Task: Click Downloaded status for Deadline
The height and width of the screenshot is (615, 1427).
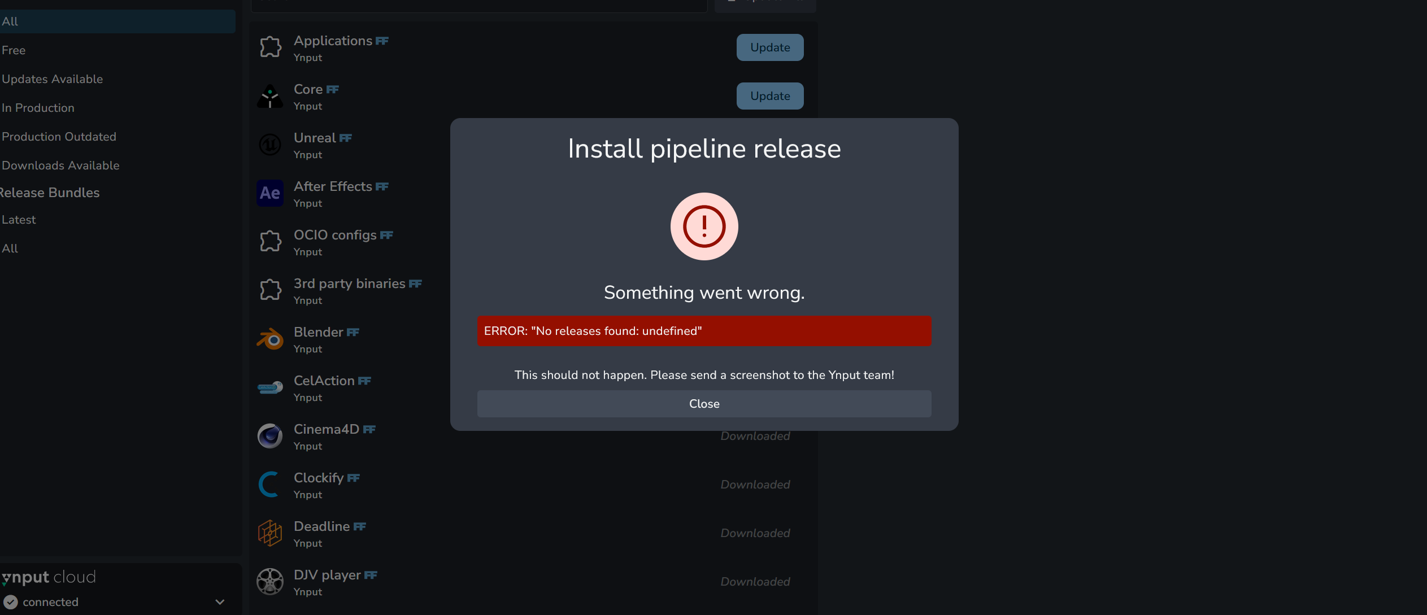Action: pos(755,533)
